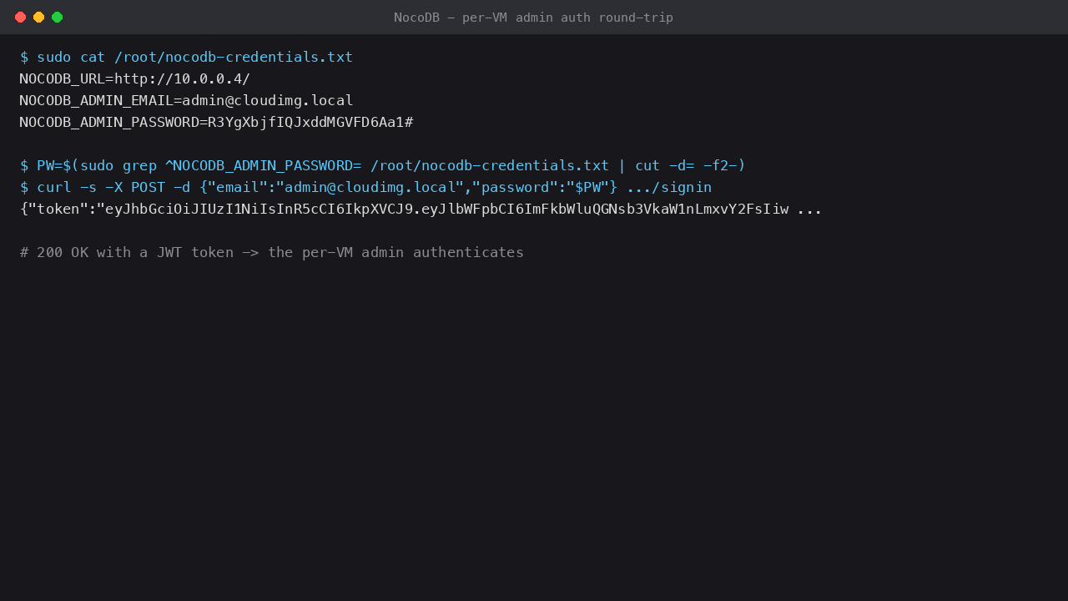Image resolution: width=1068 pixels, height=601 pixels.
Task: Click the green maximize window button
Action: [x=57, y=17]
